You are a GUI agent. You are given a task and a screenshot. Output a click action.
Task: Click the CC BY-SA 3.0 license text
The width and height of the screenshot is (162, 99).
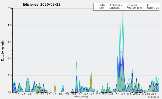(154, 97)
